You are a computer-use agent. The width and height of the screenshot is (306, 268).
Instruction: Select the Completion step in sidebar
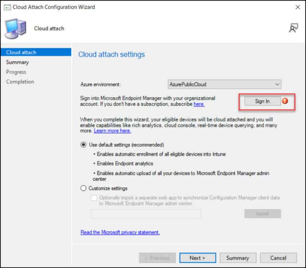tap(20, 82)
